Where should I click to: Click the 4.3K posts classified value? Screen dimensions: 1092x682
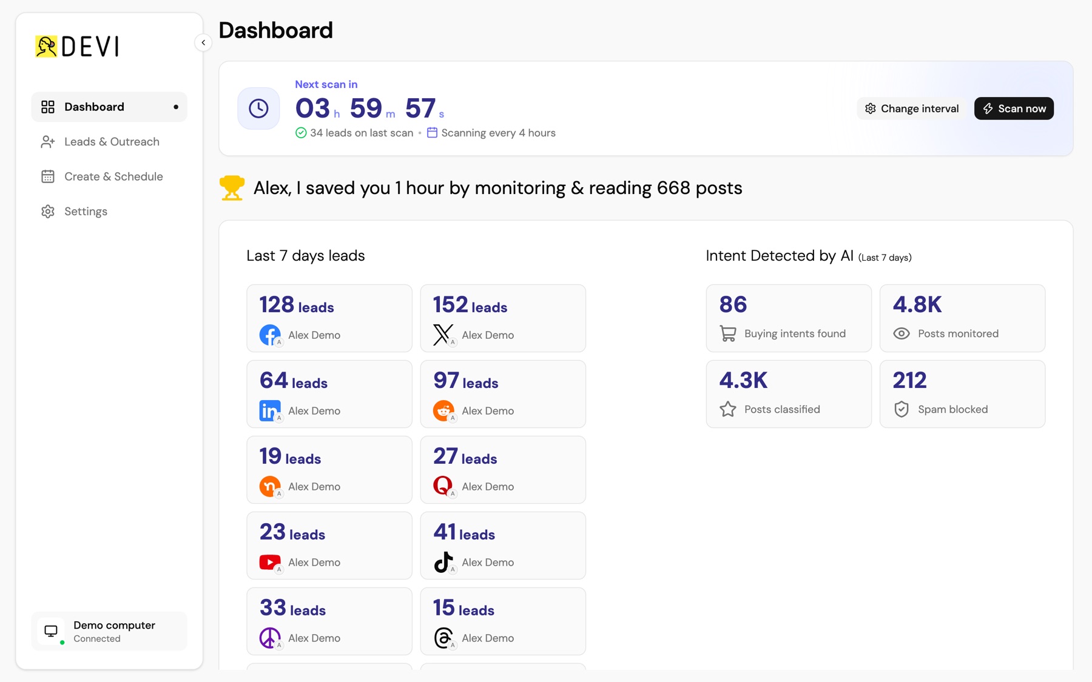pos(743,380)
